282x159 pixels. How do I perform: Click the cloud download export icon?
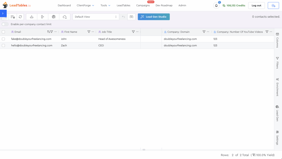click(x=65, y=17)
